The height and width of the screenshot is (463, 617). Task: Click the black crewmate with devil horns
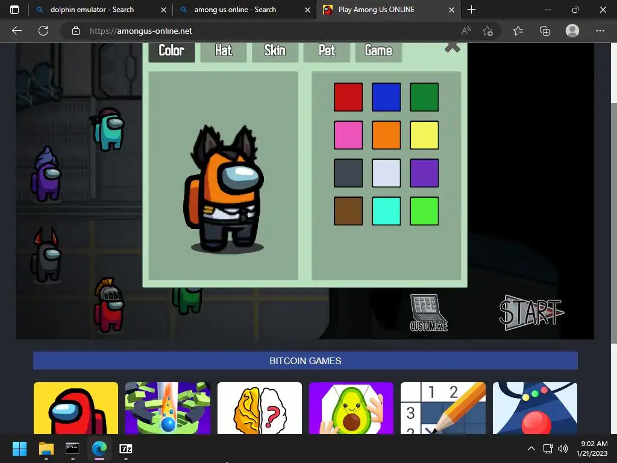[46, 254]
